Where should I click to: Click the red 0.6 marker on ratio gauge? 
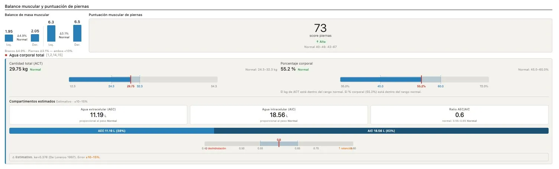click(279, 144)
